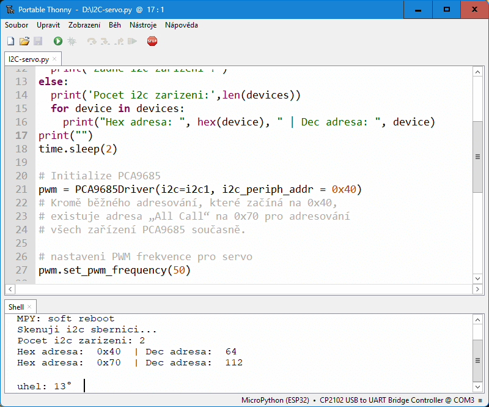Click the editor scroll up arrow
The height and width of the screenshot is (407, 489).
pos(477,72)
